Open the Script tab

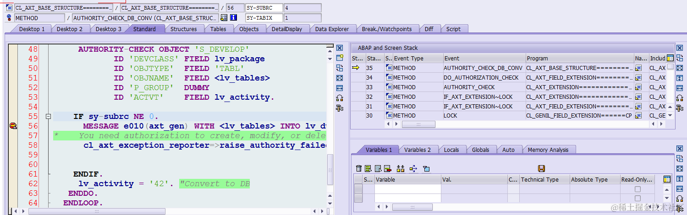pos(453,29)
